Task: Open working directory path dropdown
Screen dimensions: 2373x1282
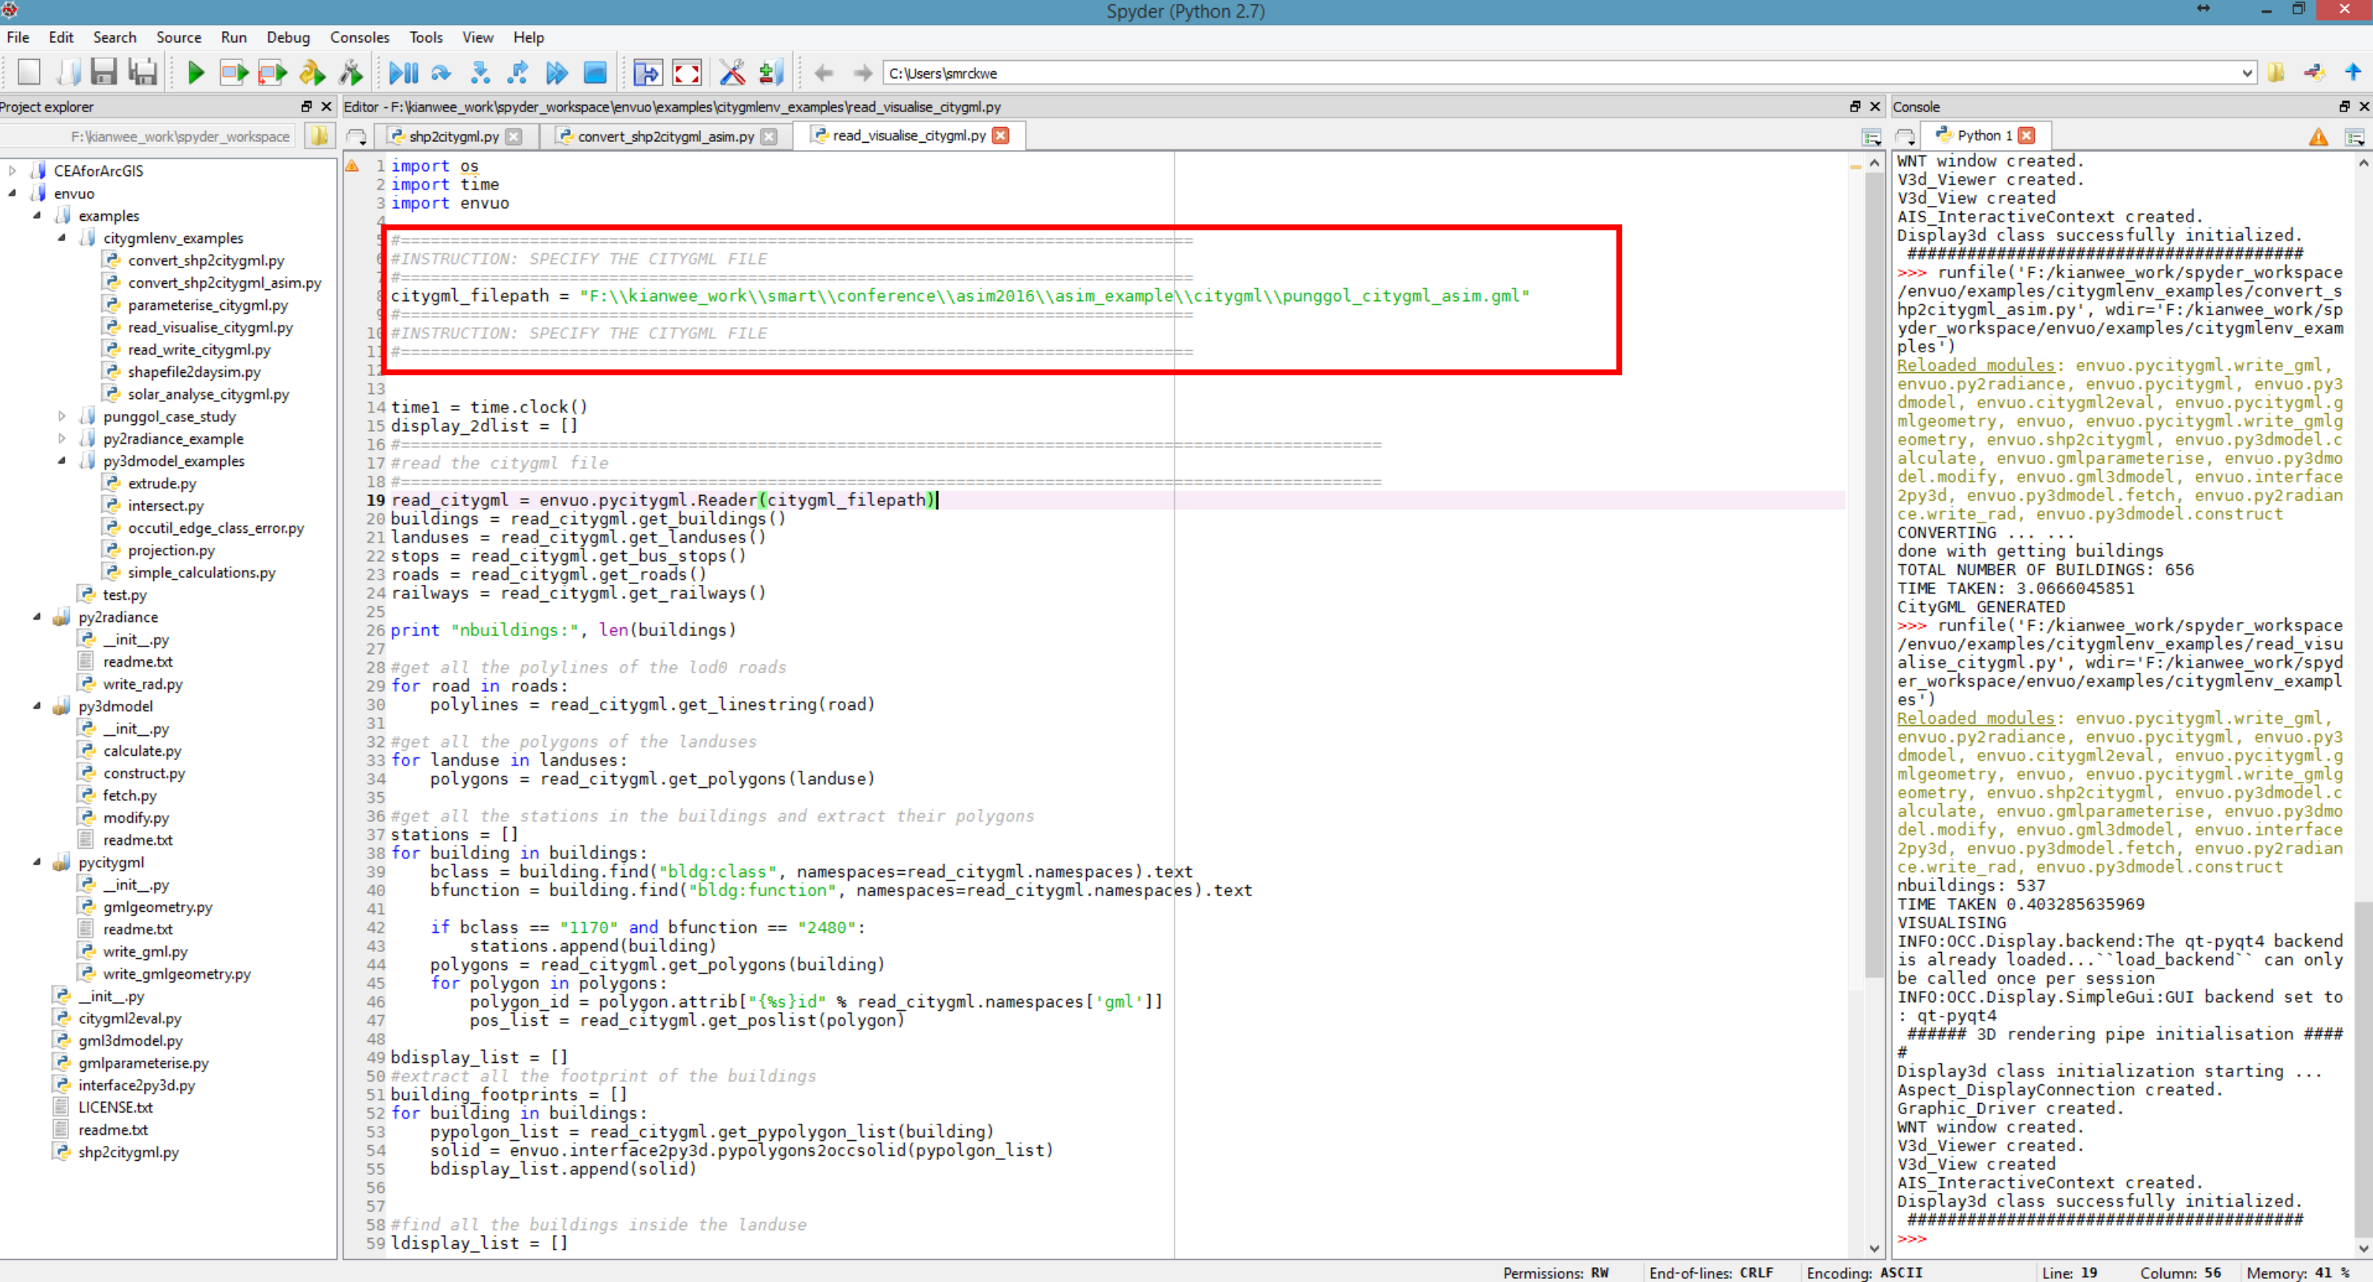Action: pos(2247,73)
